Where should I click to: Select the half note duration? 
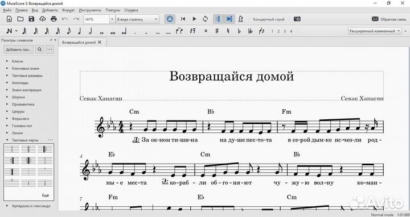coord(91,31)
